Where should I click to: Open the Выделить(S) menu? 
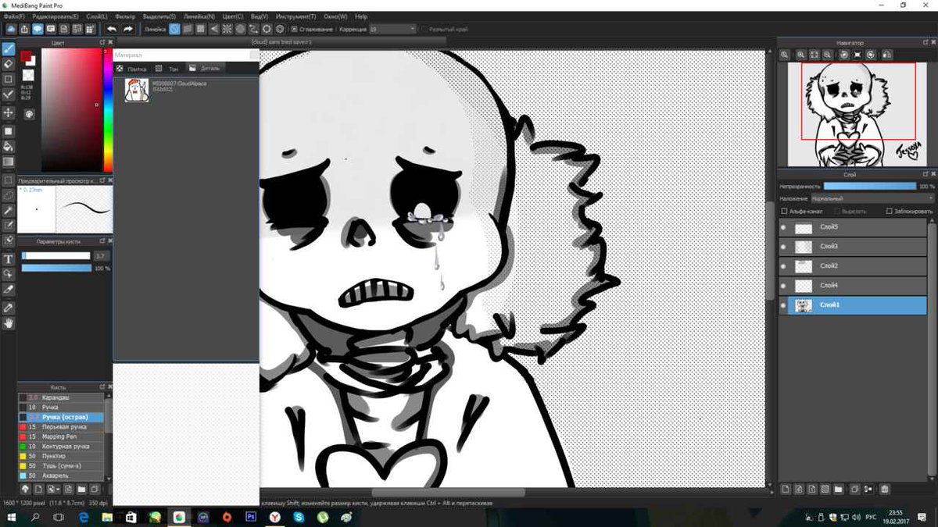[x=159, y=16]
